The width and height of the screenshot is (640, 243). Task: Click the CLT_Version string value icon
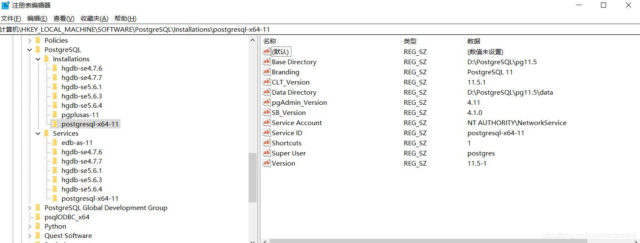click(x=266, y=82)
